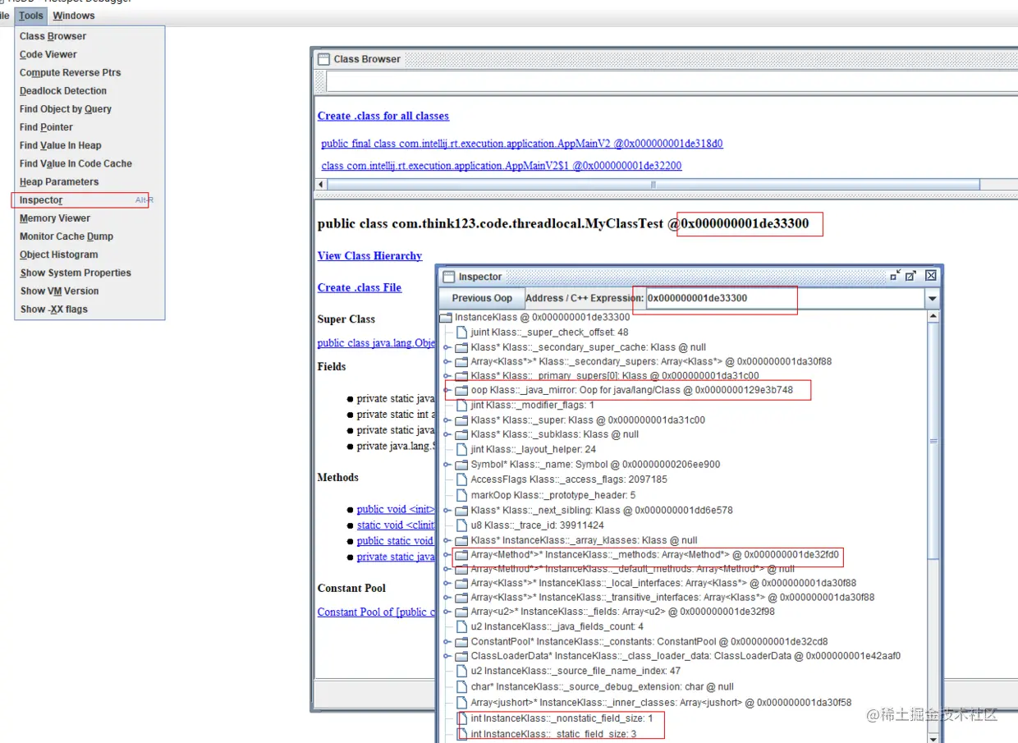The image size is (1018, 743).
Task: Click the Class Browser window frame icon
Action: [x=324, y=59]
